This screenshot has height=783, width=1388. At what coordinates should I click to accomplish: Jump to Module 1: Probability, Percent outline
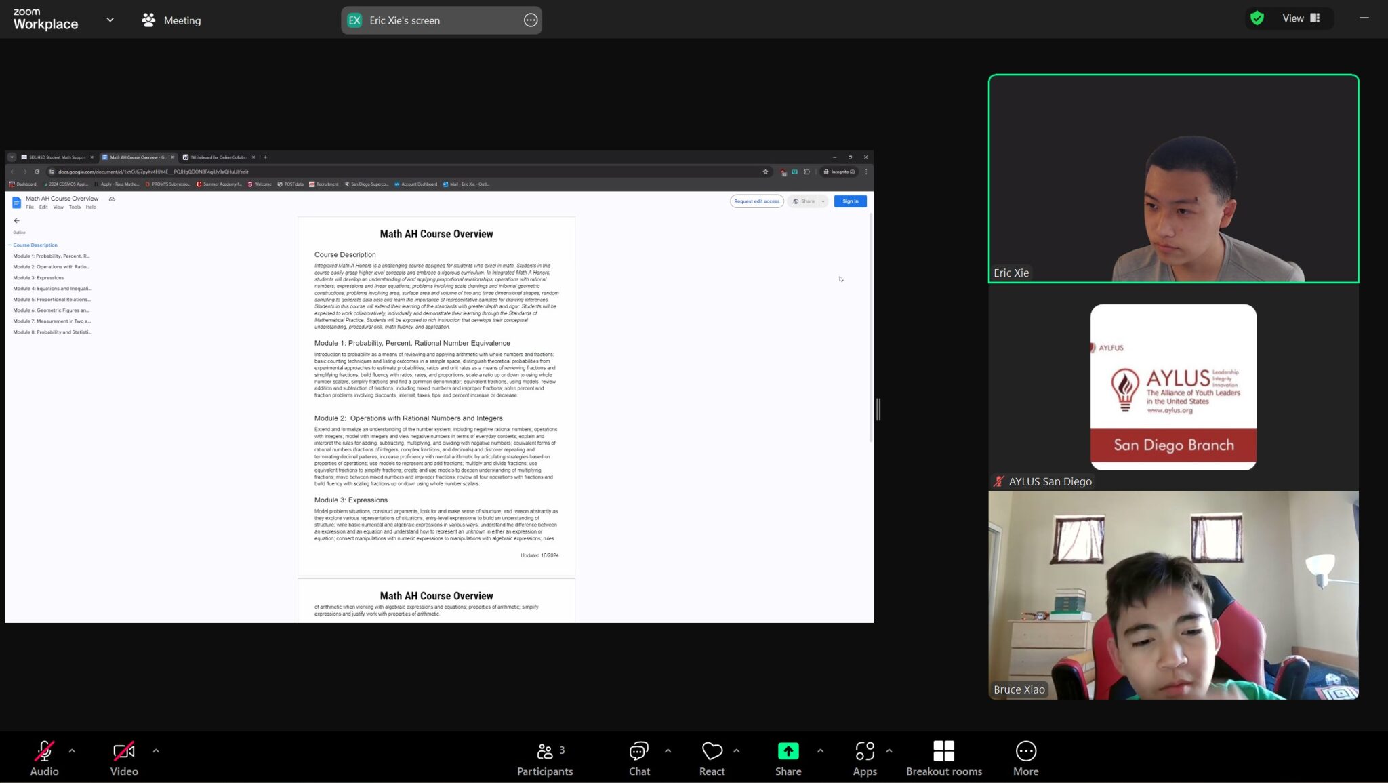pos(52,256)
